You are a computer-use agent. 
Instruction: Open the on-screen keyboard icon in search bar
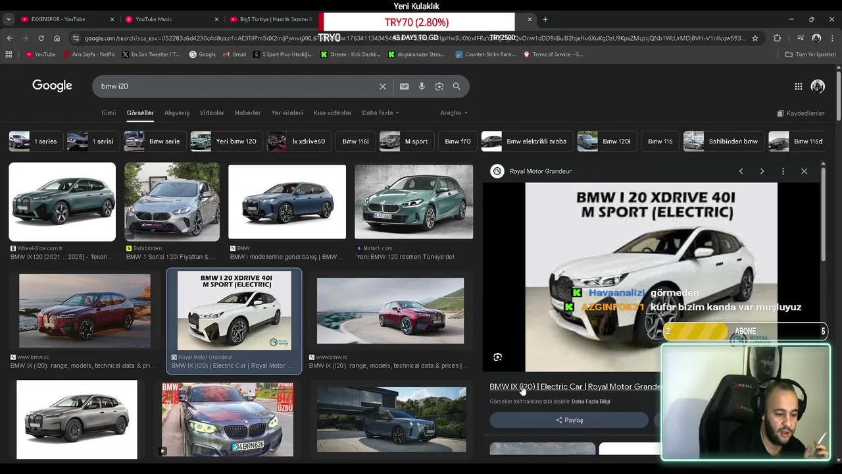(x=404, y=86)
